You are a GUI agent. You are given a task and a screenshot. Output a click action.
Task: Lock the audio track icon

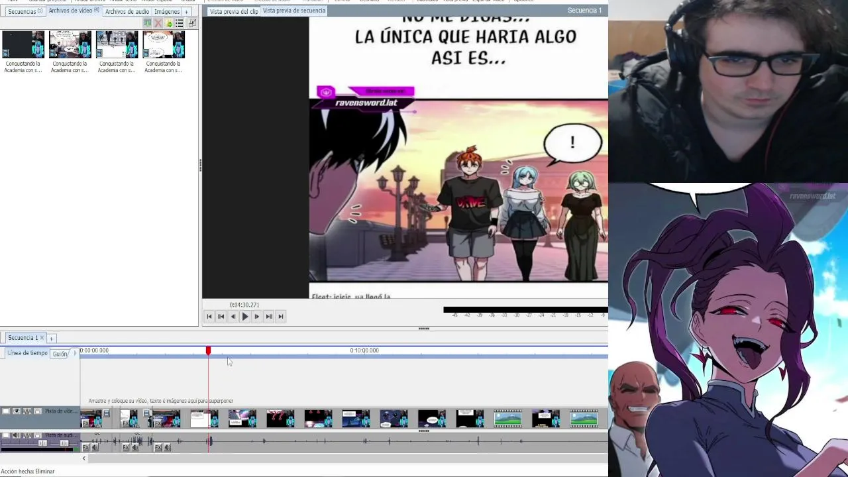pyautogui.click(x=38, y=435)
